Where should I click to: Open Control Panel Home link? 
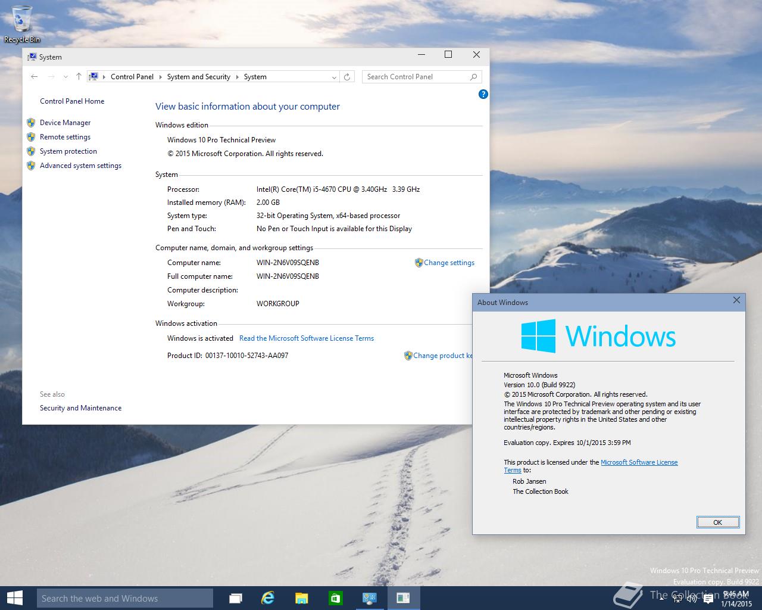pos(72,101)
